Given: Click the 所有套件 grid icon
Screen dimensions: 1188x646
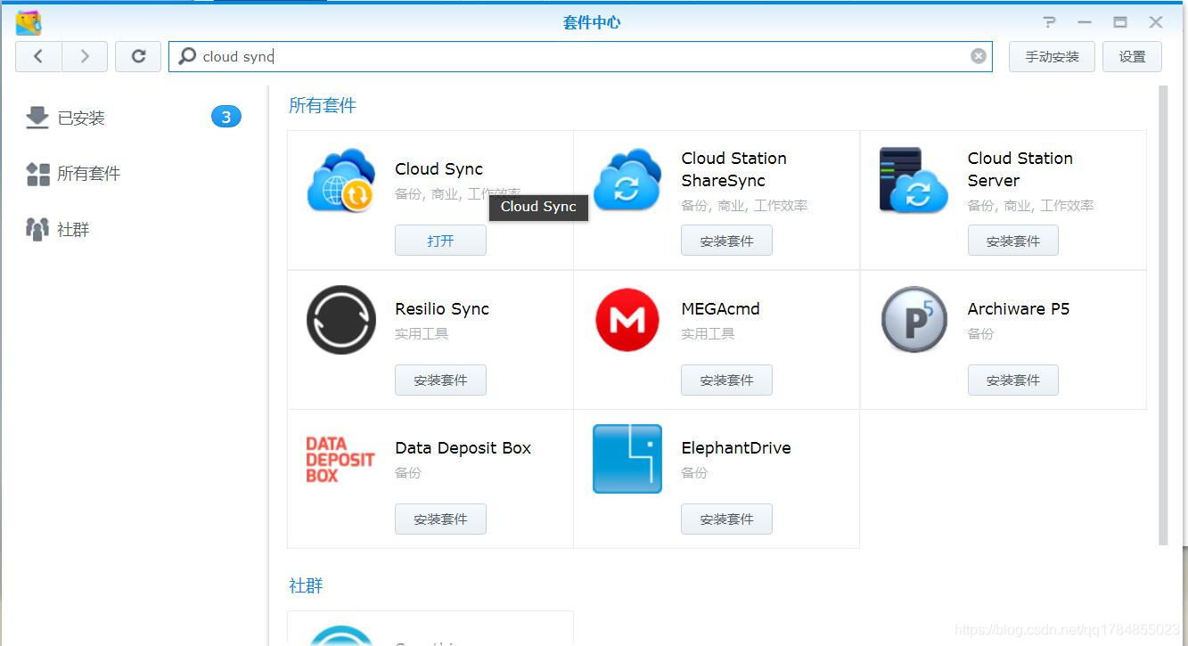Looking at the screenshot, I should tap(38, 174).
